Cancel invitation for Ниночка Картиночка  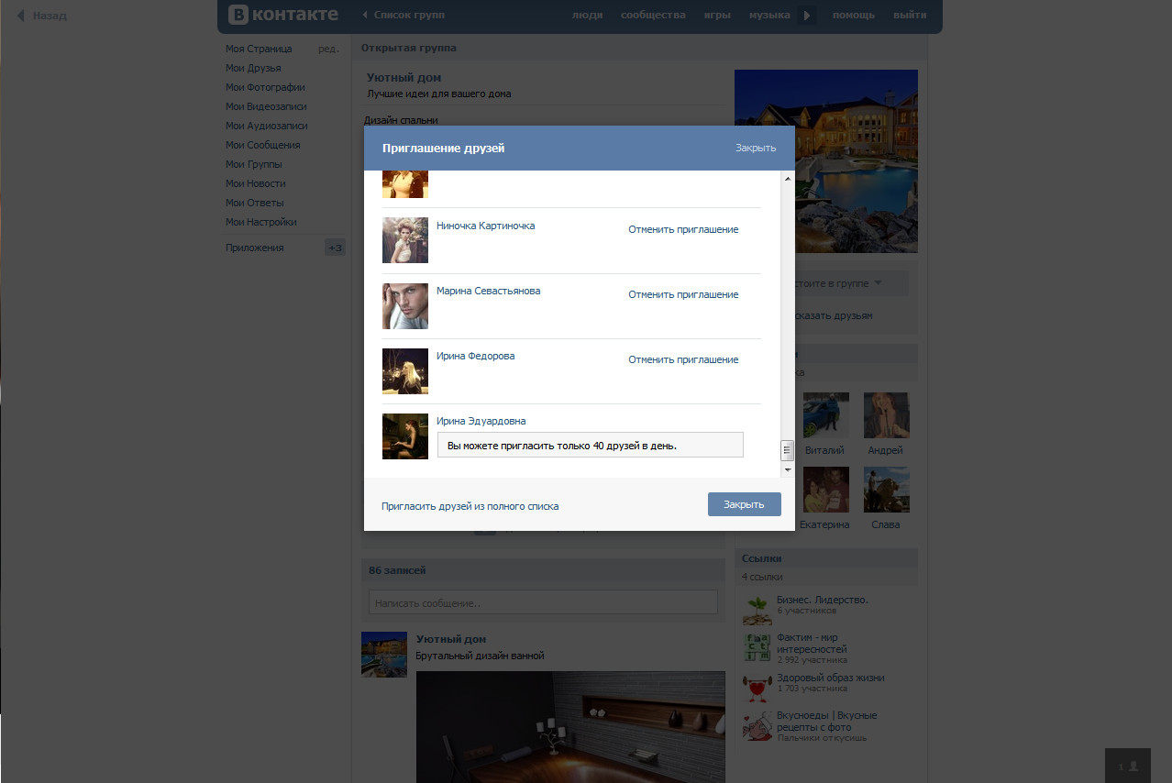point(683,229)
